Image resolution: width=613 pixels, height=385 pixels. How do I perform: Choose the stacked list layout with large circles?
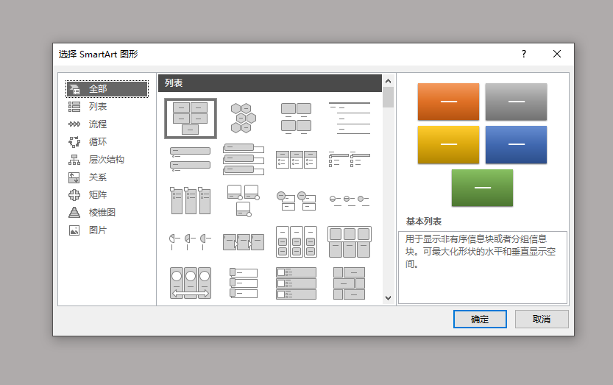297,201
